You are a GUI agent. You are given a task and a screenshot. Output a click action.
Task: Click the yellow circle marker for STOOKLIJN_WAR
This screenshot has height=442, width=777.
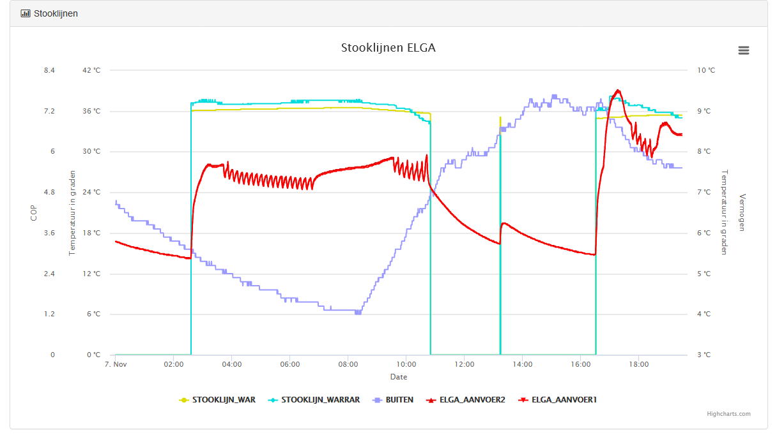coord(184,400)
